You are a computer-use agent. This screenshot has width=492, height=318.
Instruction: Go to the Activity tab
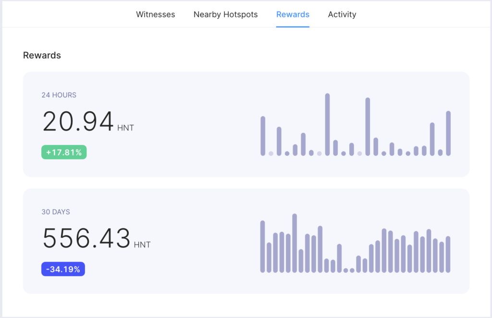point(342,14)
